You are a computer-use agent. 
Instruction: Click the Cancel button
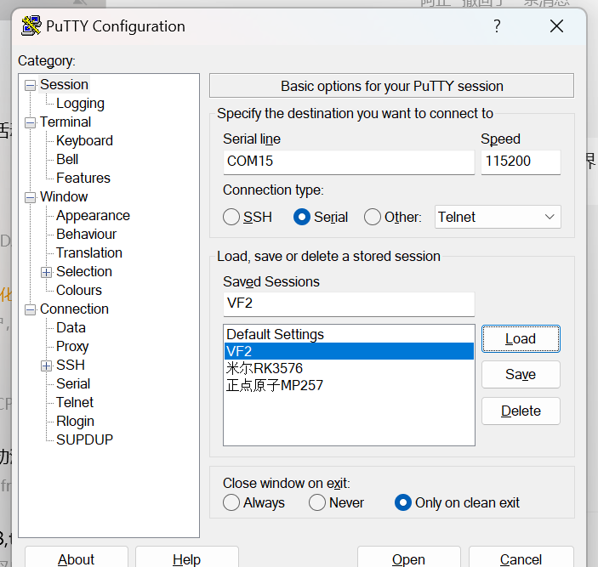[x=521, y=558]
